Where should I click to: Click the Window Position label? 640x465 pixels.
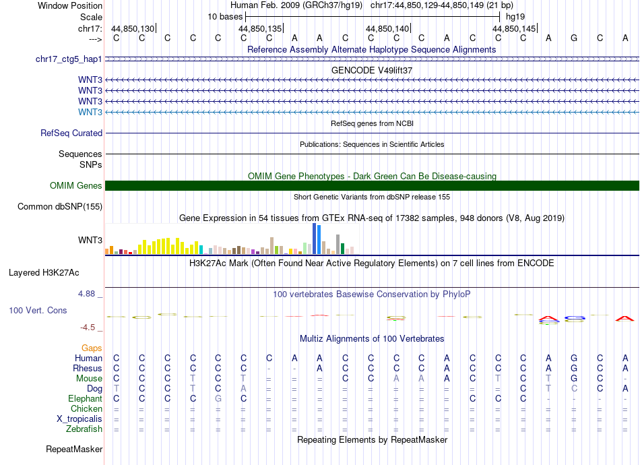point(70,5)
